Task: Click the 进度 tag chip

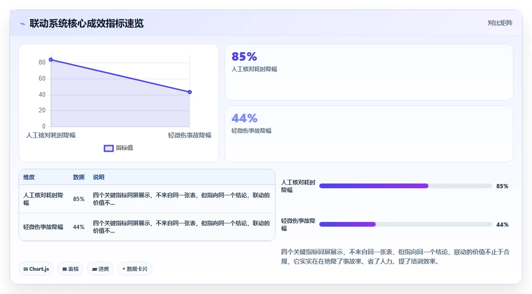Action: [x=100, y=269]
